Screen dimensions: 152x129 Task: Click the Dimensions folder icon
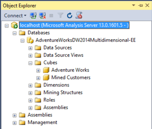[38, 85]
